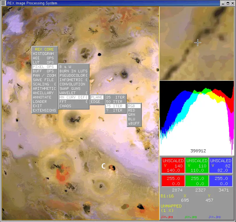236x222 pixels.
Task: Click the green UNSCALED channel box
Action: pyautogui.click(x=197, y=165)
